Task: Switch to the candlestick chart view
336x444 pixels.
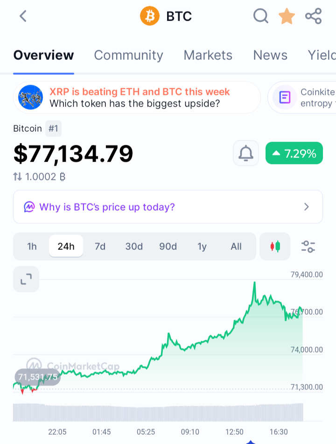Action: coord(275,247)
